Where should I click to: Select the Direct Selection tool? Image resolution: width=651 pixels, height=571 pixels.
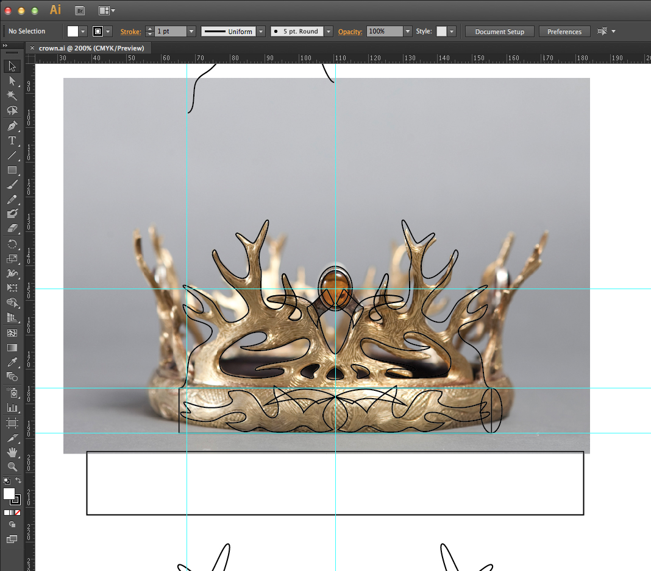click(12, 81)
